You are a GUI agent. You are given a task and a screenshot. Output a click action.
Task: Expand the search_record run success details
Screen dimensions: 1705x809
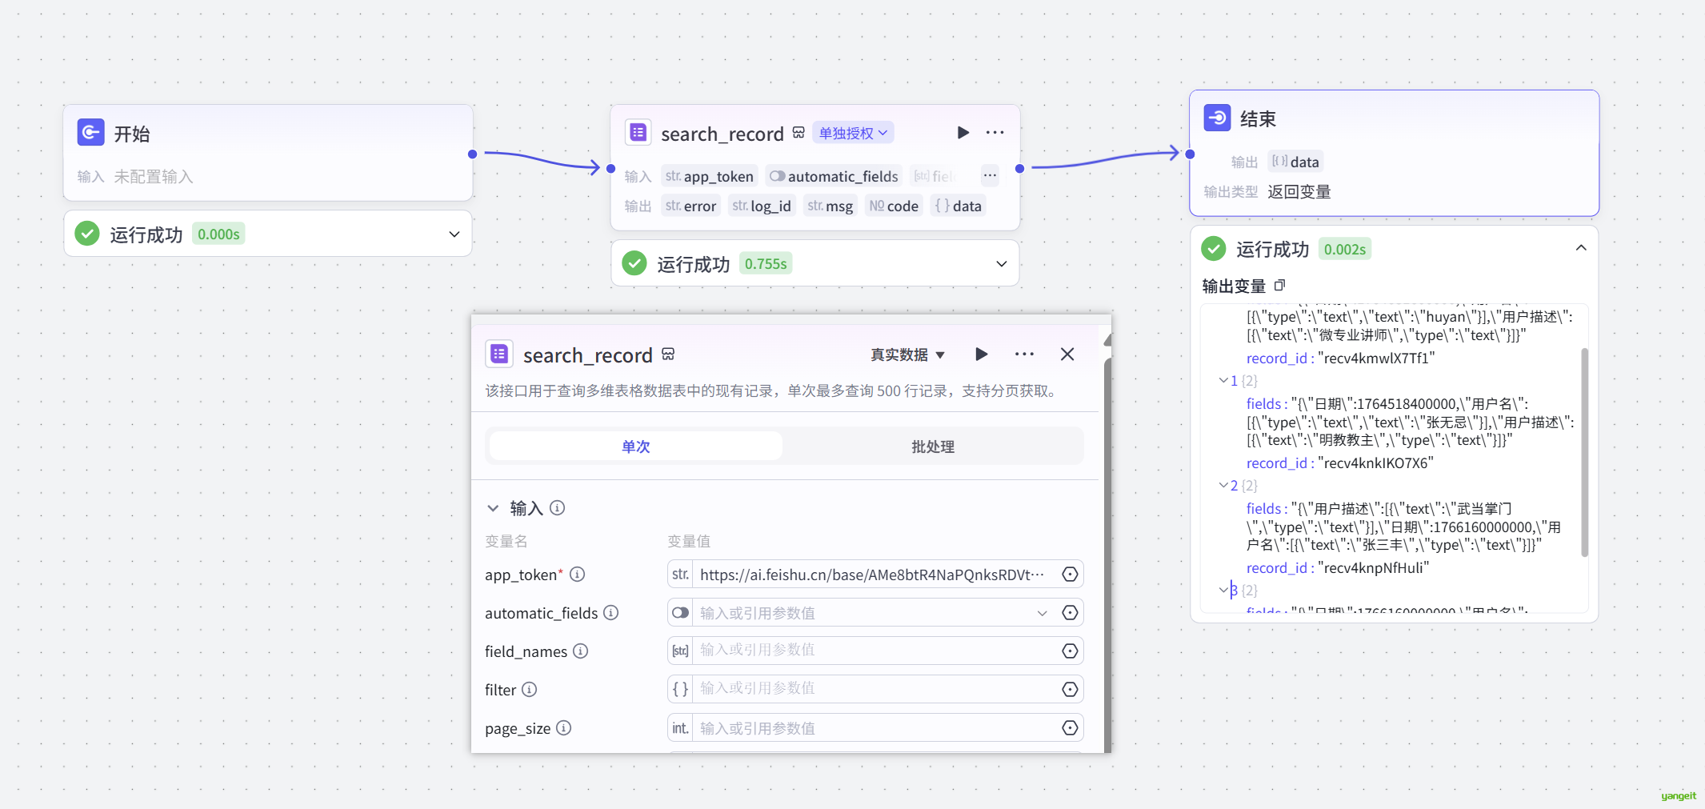[1001, 264]
